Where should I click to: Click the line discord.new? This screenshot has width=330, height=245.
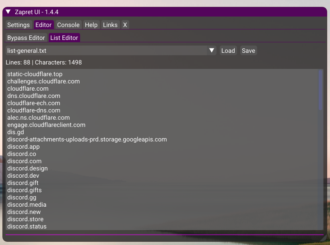click(x=24, y=212)
